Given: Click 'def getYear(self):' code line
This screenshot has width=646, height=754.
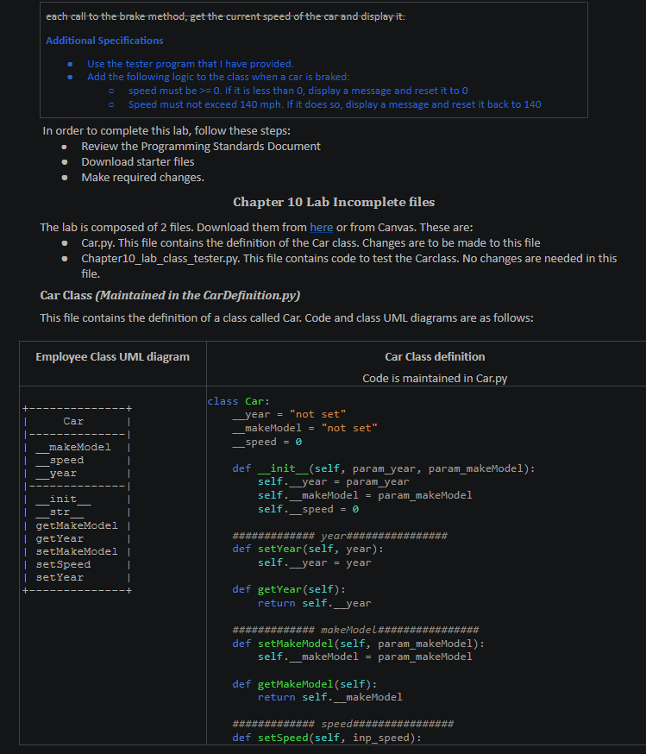Looking at the screenshot, I should tap(289, 589).
